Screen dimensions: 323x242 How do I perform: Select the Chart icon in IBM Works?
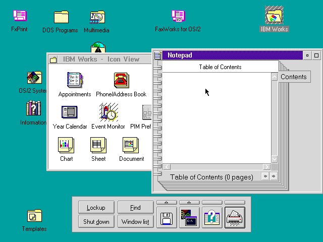click(x=66, y=145)
